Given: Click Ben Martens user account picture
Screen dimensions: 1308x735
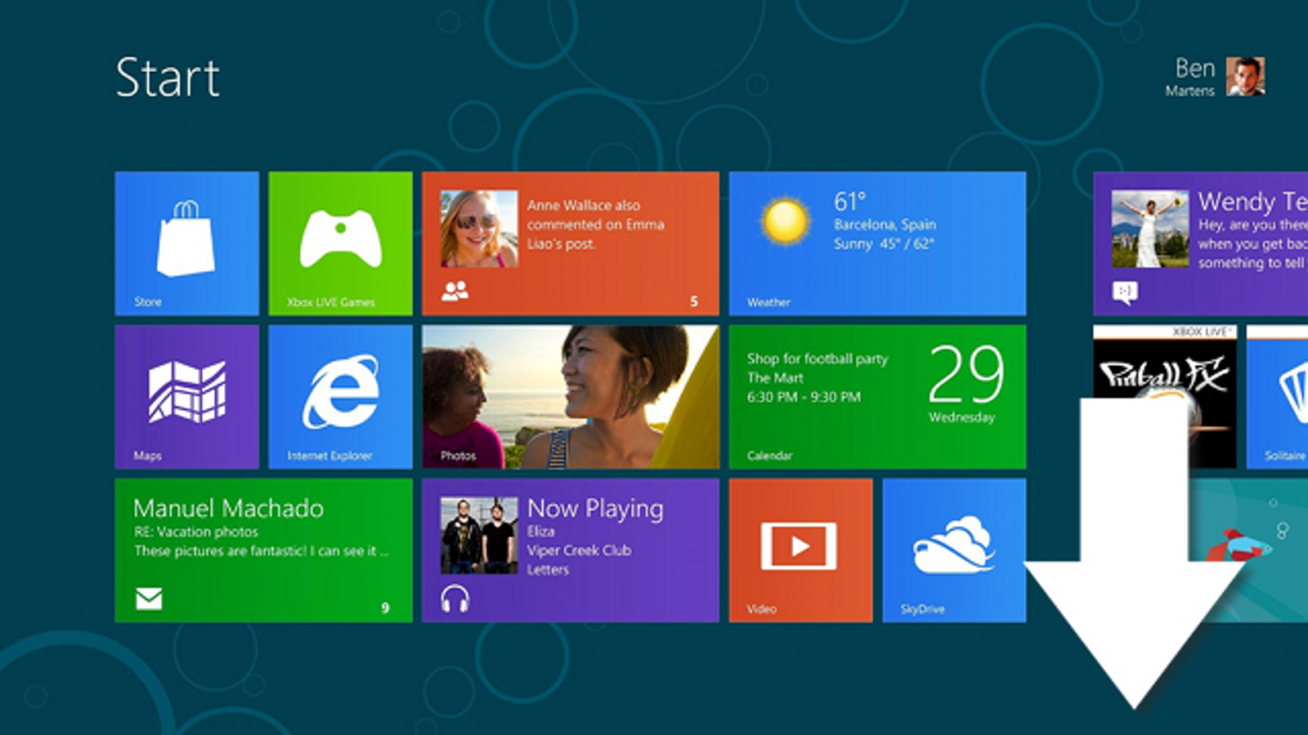Looking at the screenshot, I should click(x=1245, y=77).
